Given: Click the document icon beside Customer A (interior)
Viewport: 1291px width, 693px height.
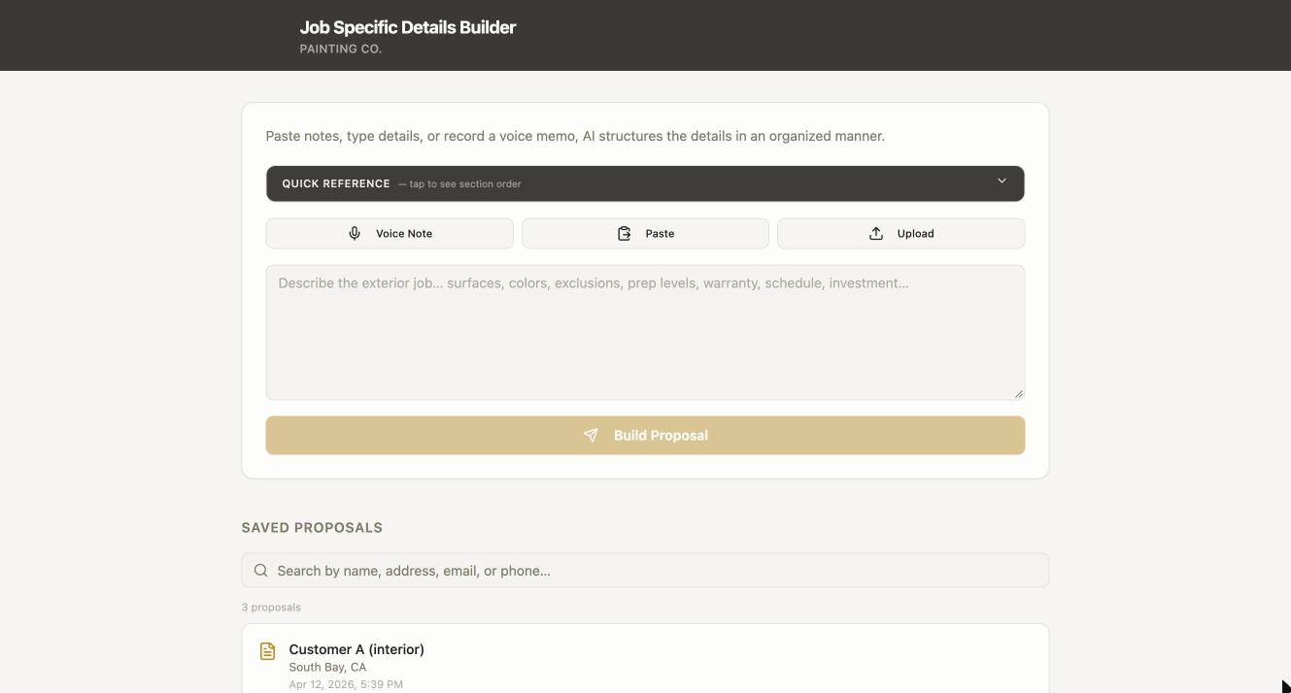Looking at the screenshot, I should click(x=268, y=651).
